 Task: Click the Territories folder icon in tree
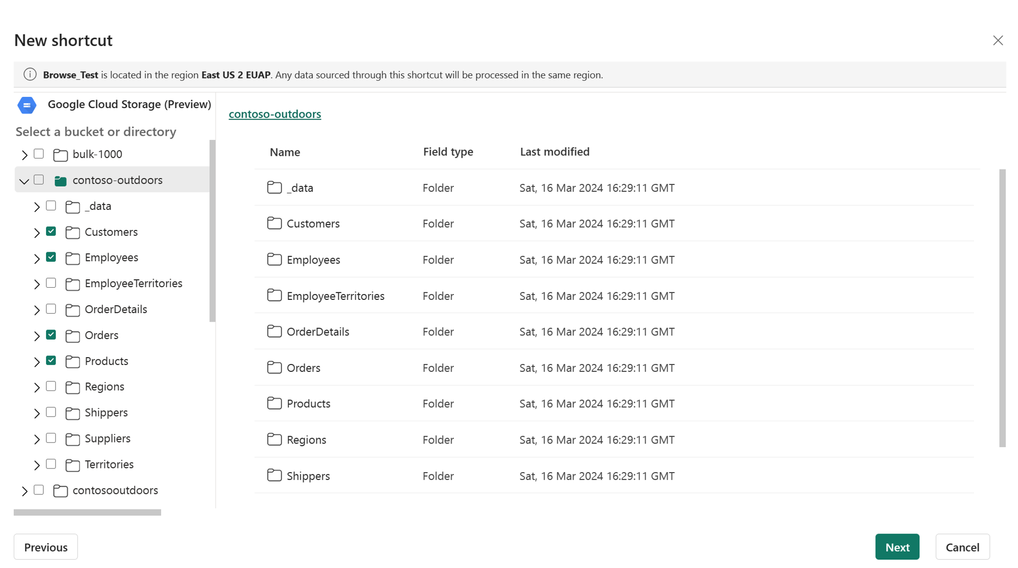pyautogui.click(x=73, y=465)
